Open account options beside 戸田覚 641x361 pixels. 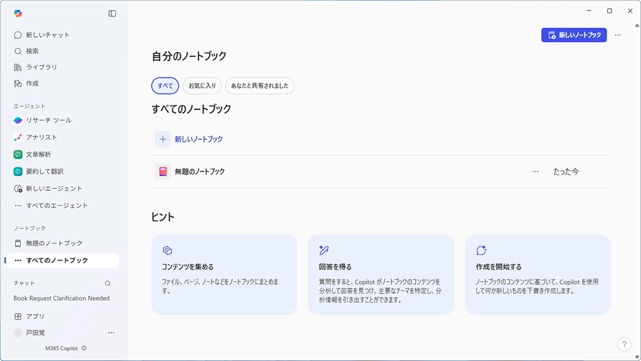pos(111,333)
